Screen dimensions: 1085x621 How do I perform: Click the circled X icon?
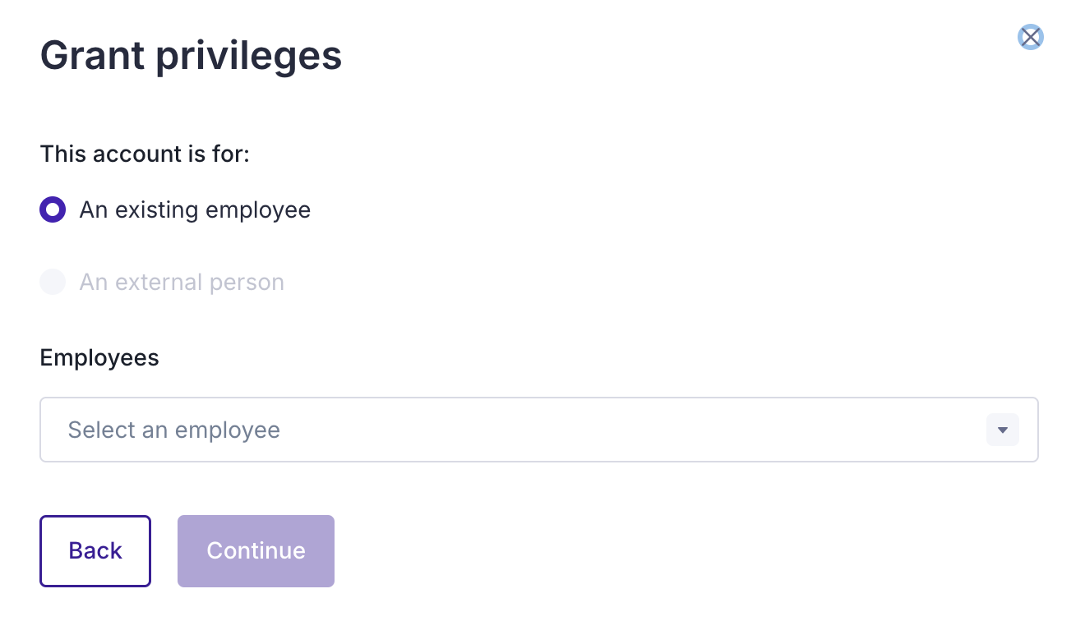[x=1030, y=37]
